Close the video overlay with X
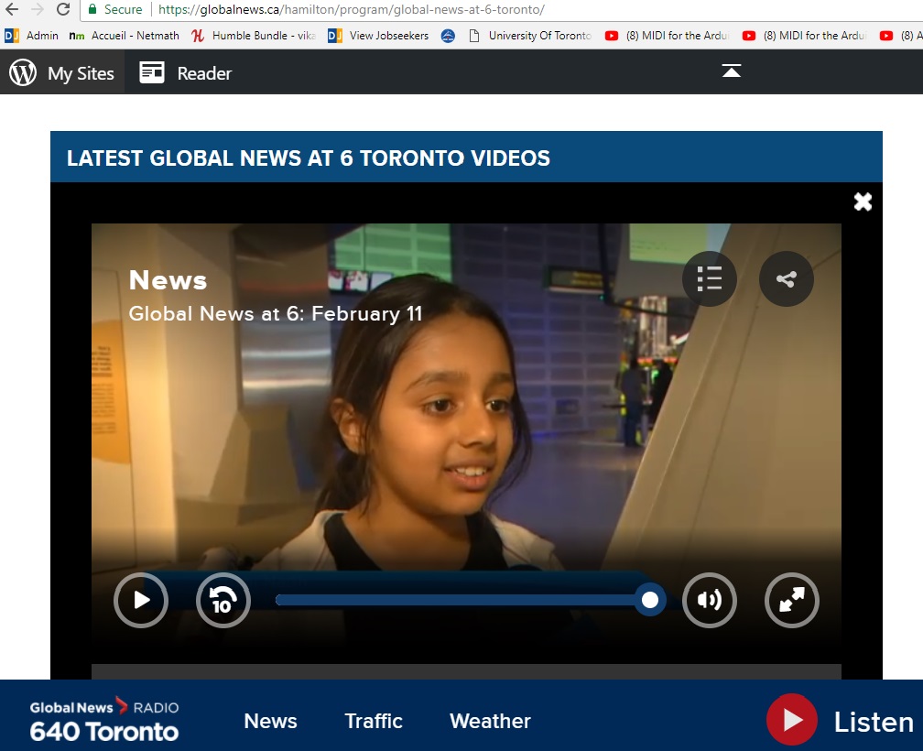Viewport: 923px width, 751px height. pos(863,202)
